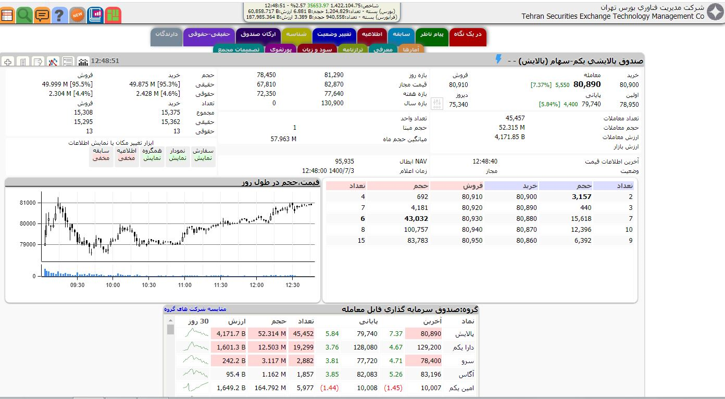Open the orange NEW badge icon

tap(77, 15)
